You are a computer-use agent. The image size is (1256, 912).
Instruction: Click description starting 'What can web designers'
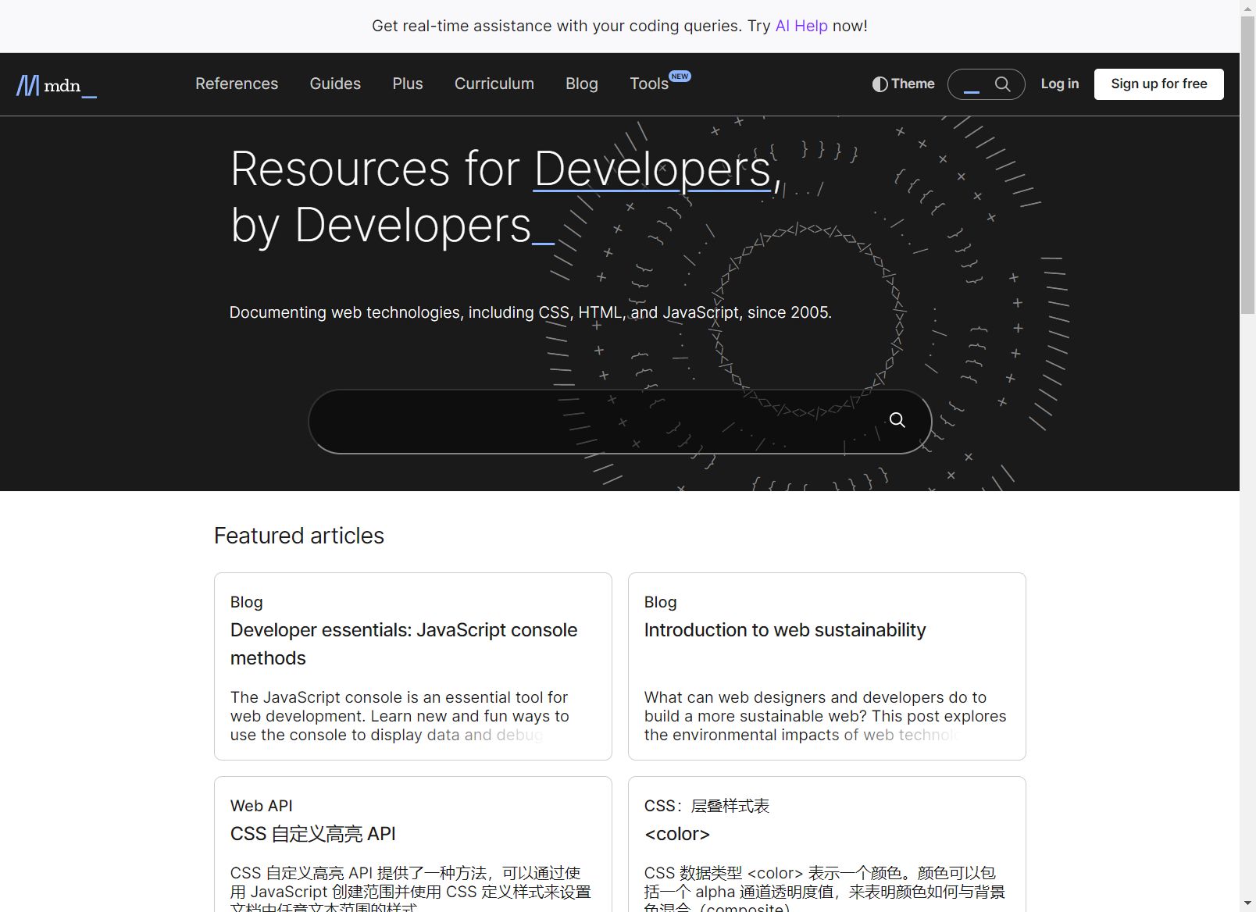click(x=826, y=716)
